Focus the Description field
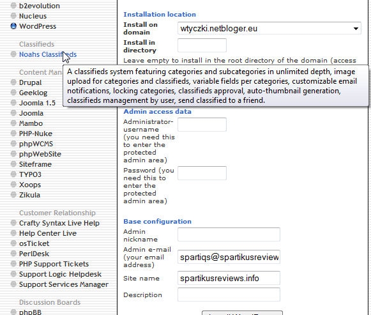 [229, 295]
